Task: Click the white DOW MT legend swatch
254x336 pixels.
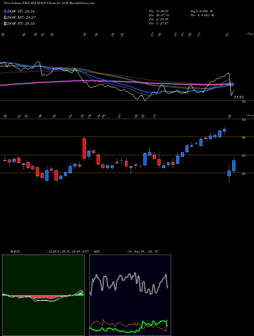Action: click(6, 18)
